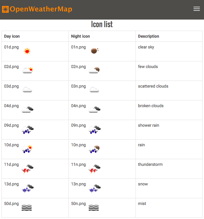Click the snow night icon
The width and height of the screenshot is (204, 219).
tap(94, 188)
